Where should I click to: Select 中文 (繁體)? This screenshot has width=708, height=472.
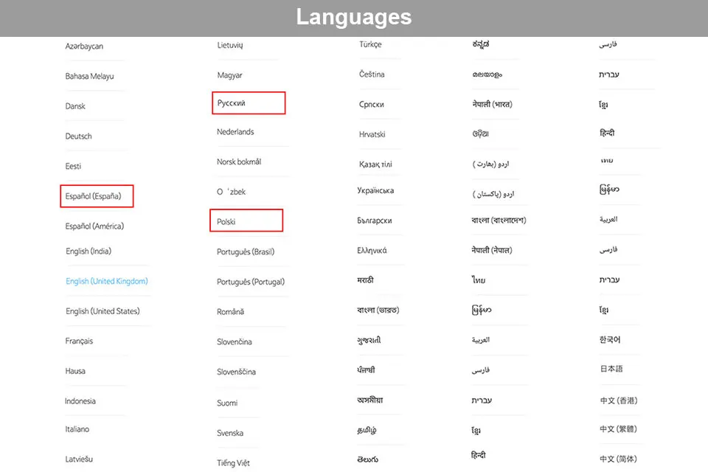point(618,429)
